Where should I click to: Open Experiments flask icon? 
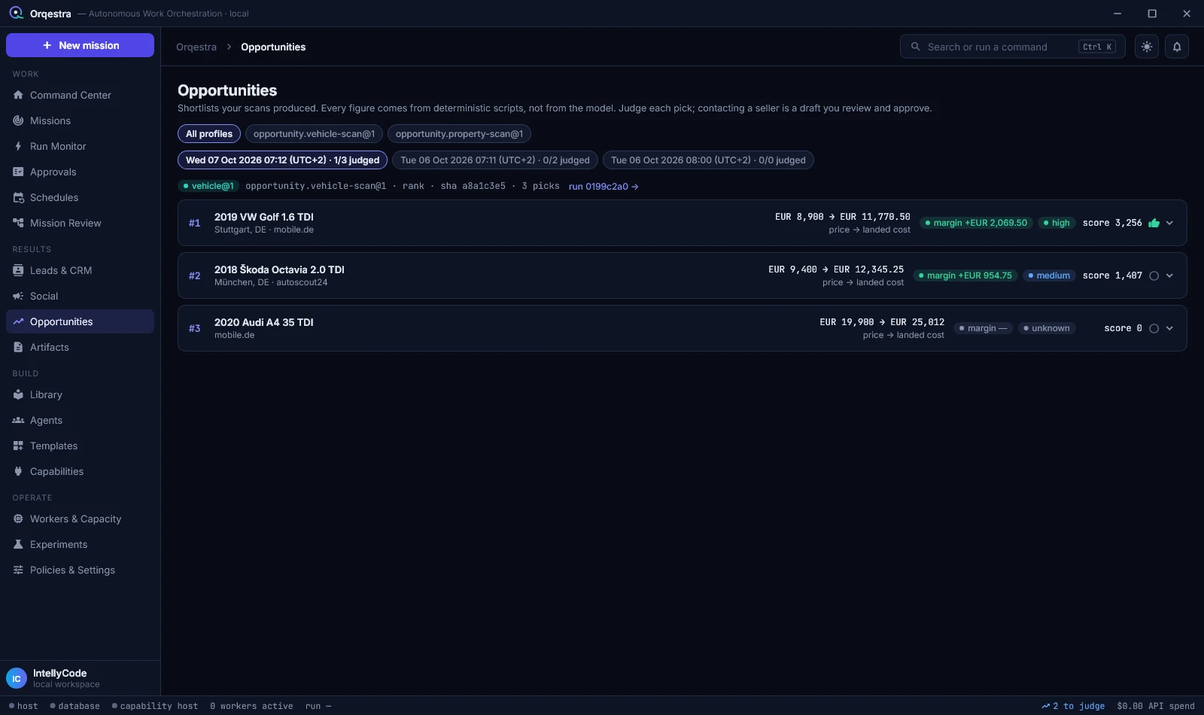click(x=18, y=544)
